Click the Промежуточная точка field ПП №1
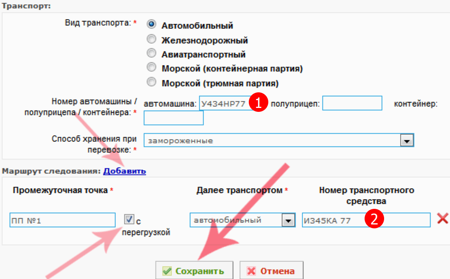Screen dimensions: 450x279 tap(62, 221)
